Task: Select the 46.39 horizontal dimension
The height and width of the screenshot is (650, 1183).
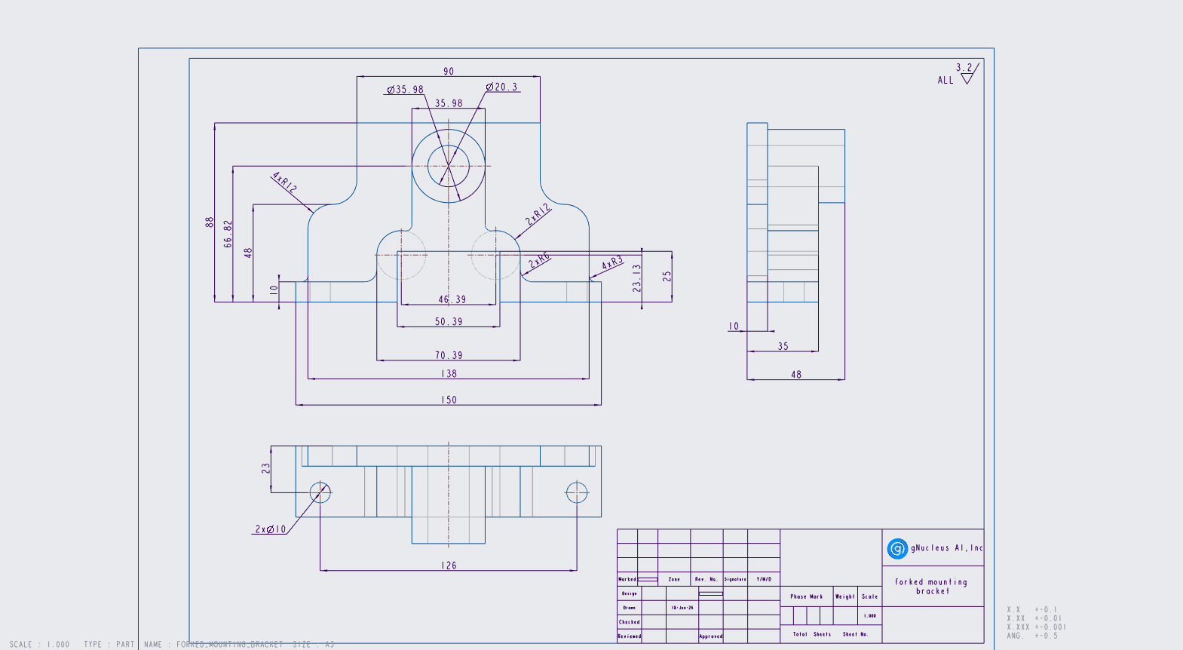Action: pyautogui.click(x=452, y=299)
